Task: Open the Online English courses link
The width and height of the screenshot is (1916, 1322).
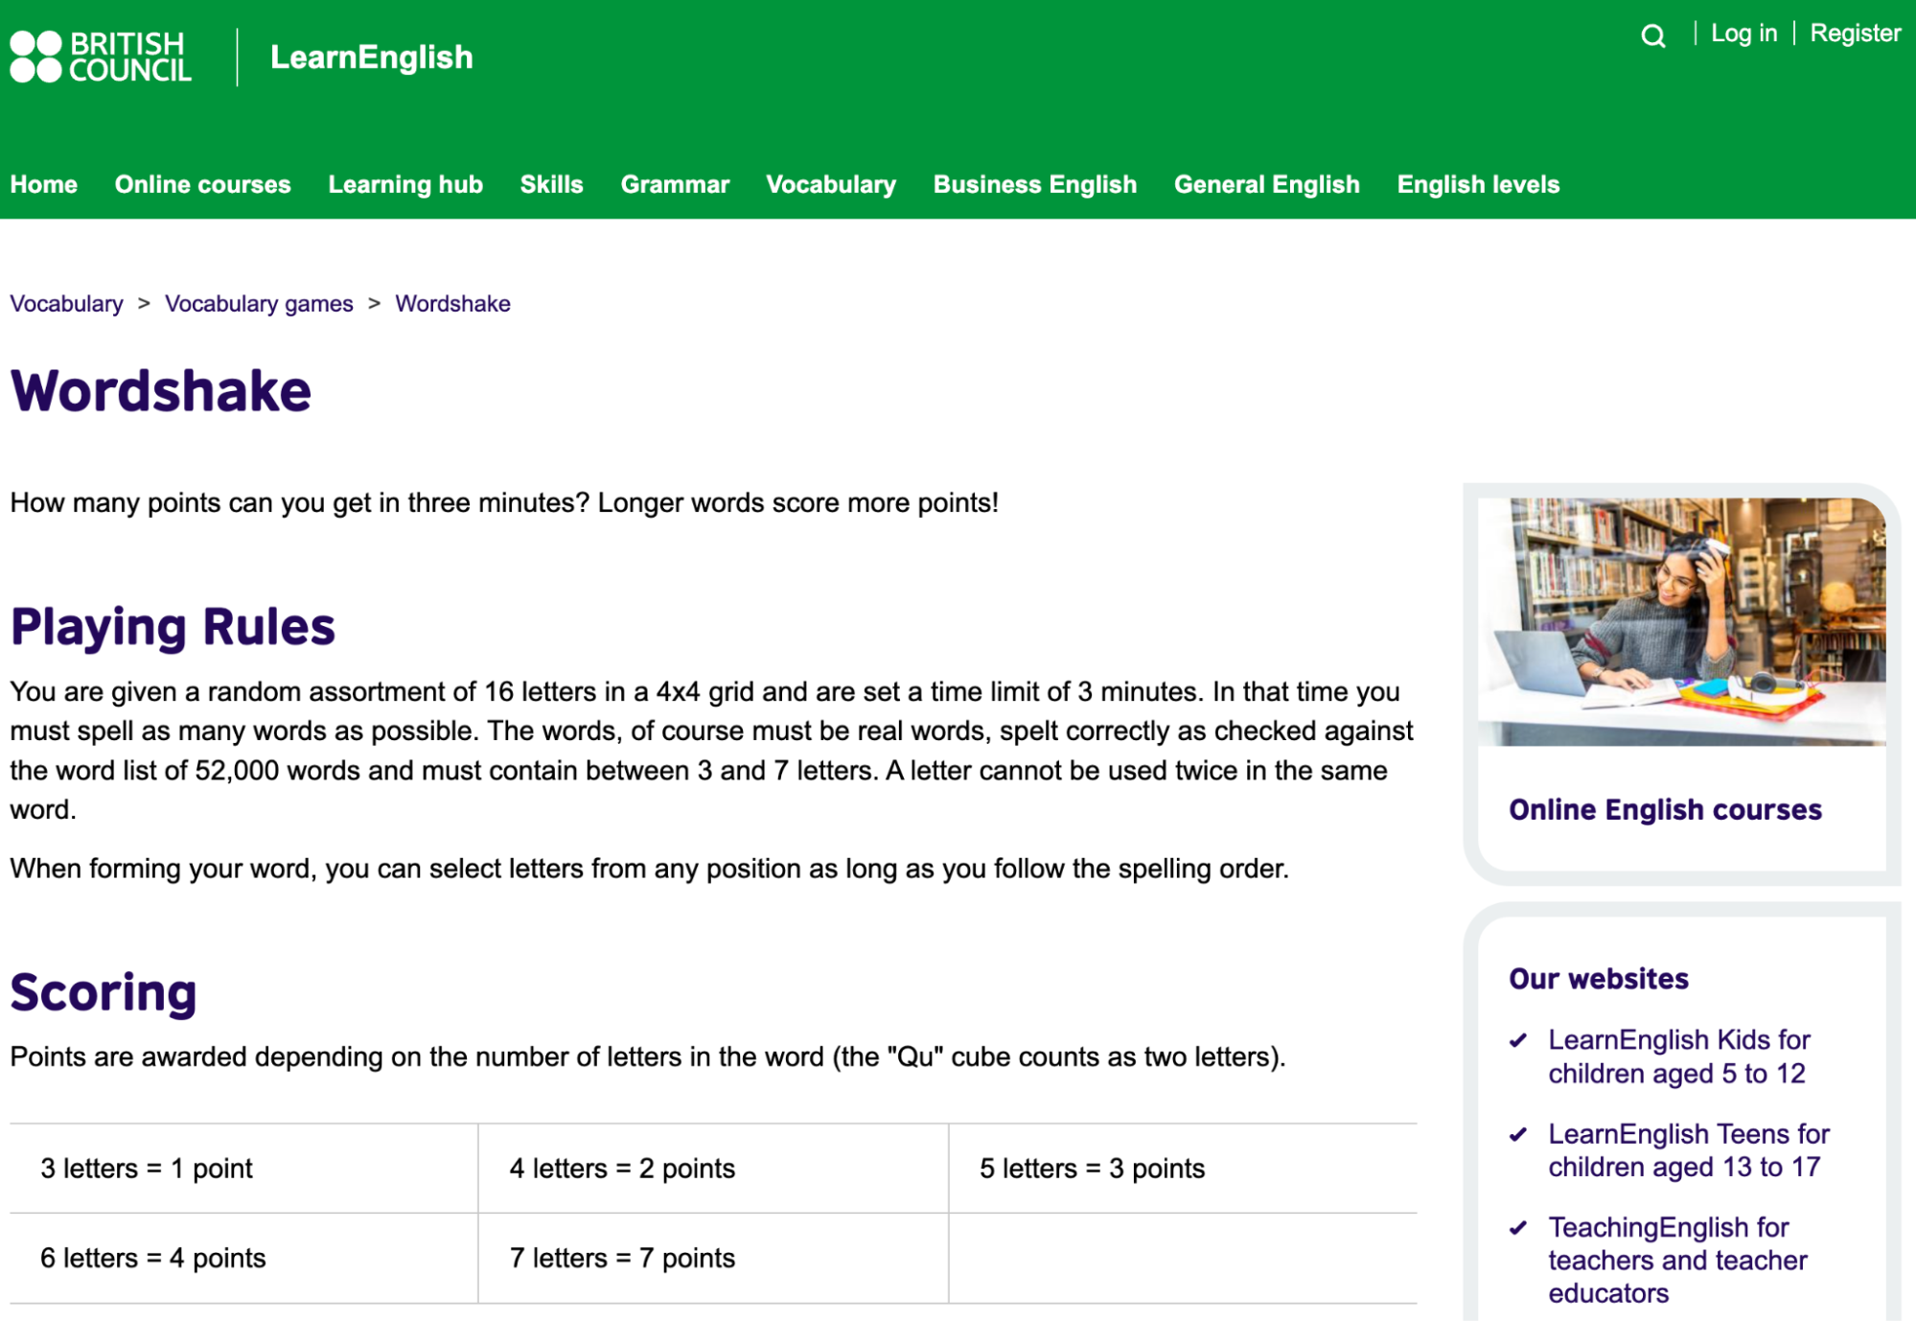Action: [1664, 810]
